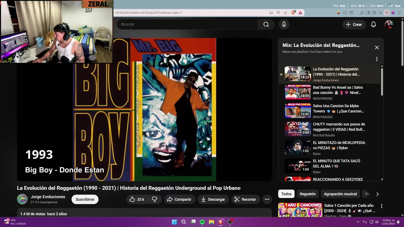This screenshot has width=404, height=227.
Task: Open Brave Rewards triangle icon
Action: [300, 13]
